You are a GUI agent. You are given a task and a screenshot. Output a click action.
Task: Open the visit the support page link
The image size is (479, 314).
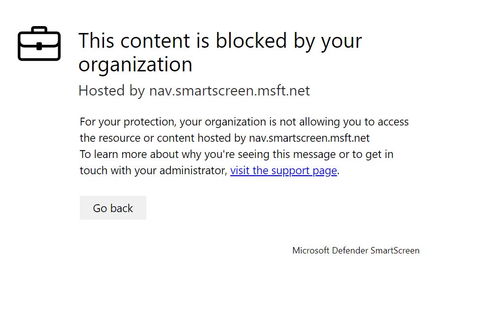pos(283,171)
